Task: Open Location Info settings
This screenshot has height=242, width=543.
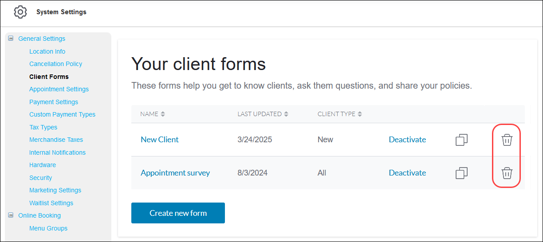Action: point(47,51)
